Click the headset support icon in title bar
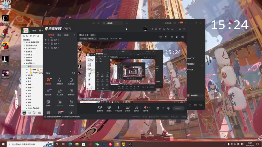The width and height of the screenshot is (262, 147). (x=152, y=29)
